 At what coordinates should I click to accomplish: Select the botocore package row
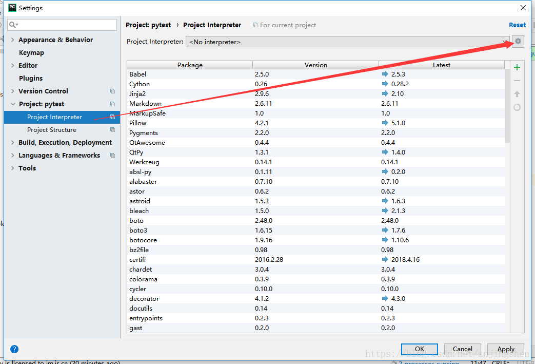coord(316,240)
